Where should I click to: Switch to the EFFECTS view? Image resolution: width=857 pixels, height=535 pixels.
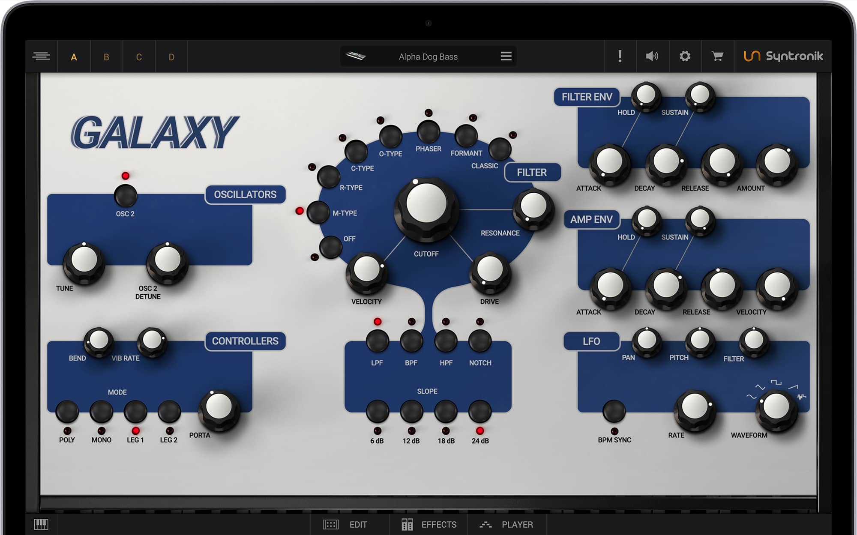tap(429, 524)
